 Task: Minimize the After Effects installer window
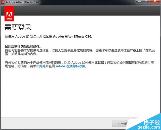click(x=139, y=2)
